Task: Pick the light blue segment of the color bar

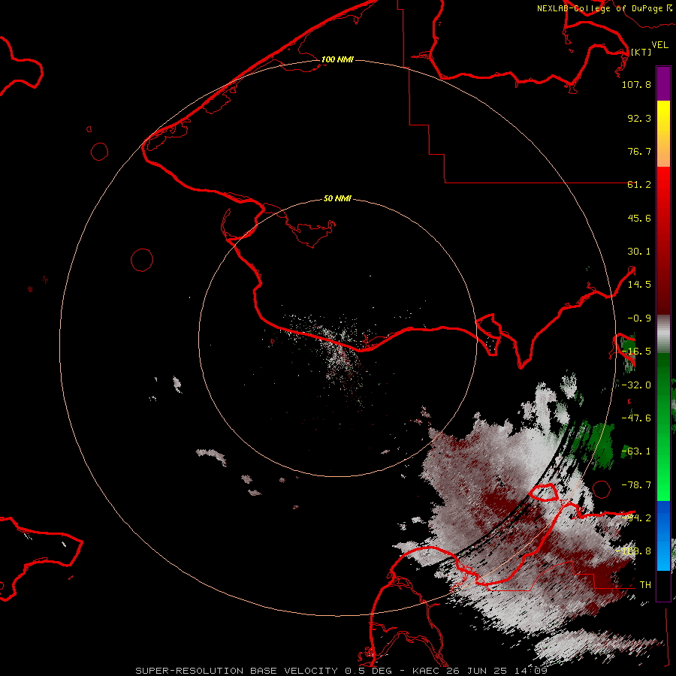Action: [x=663, y=556]
